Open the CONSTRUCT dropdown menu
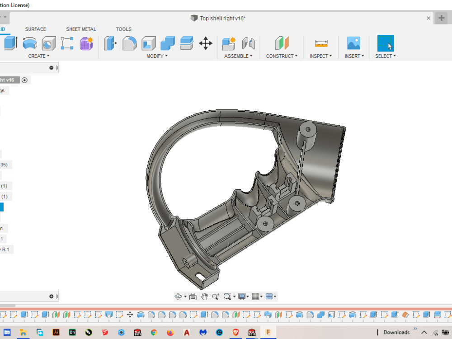The image size is (452, 339). point(282,56)
